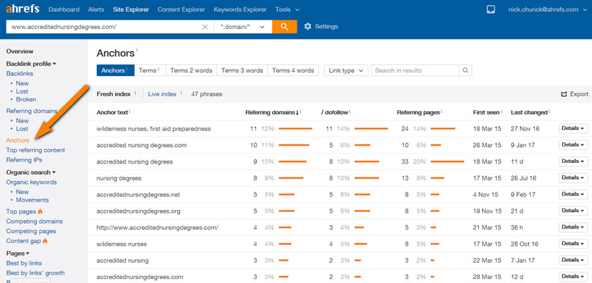This screenshot has width=592, height=283.
Task: Open Keywords Explorer in top menu
Action: (240, 9)
